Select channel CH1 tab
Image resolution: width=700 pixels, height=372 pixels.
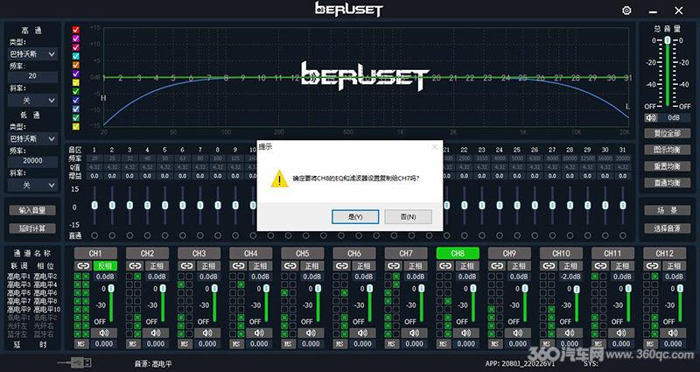pos(95,254)
